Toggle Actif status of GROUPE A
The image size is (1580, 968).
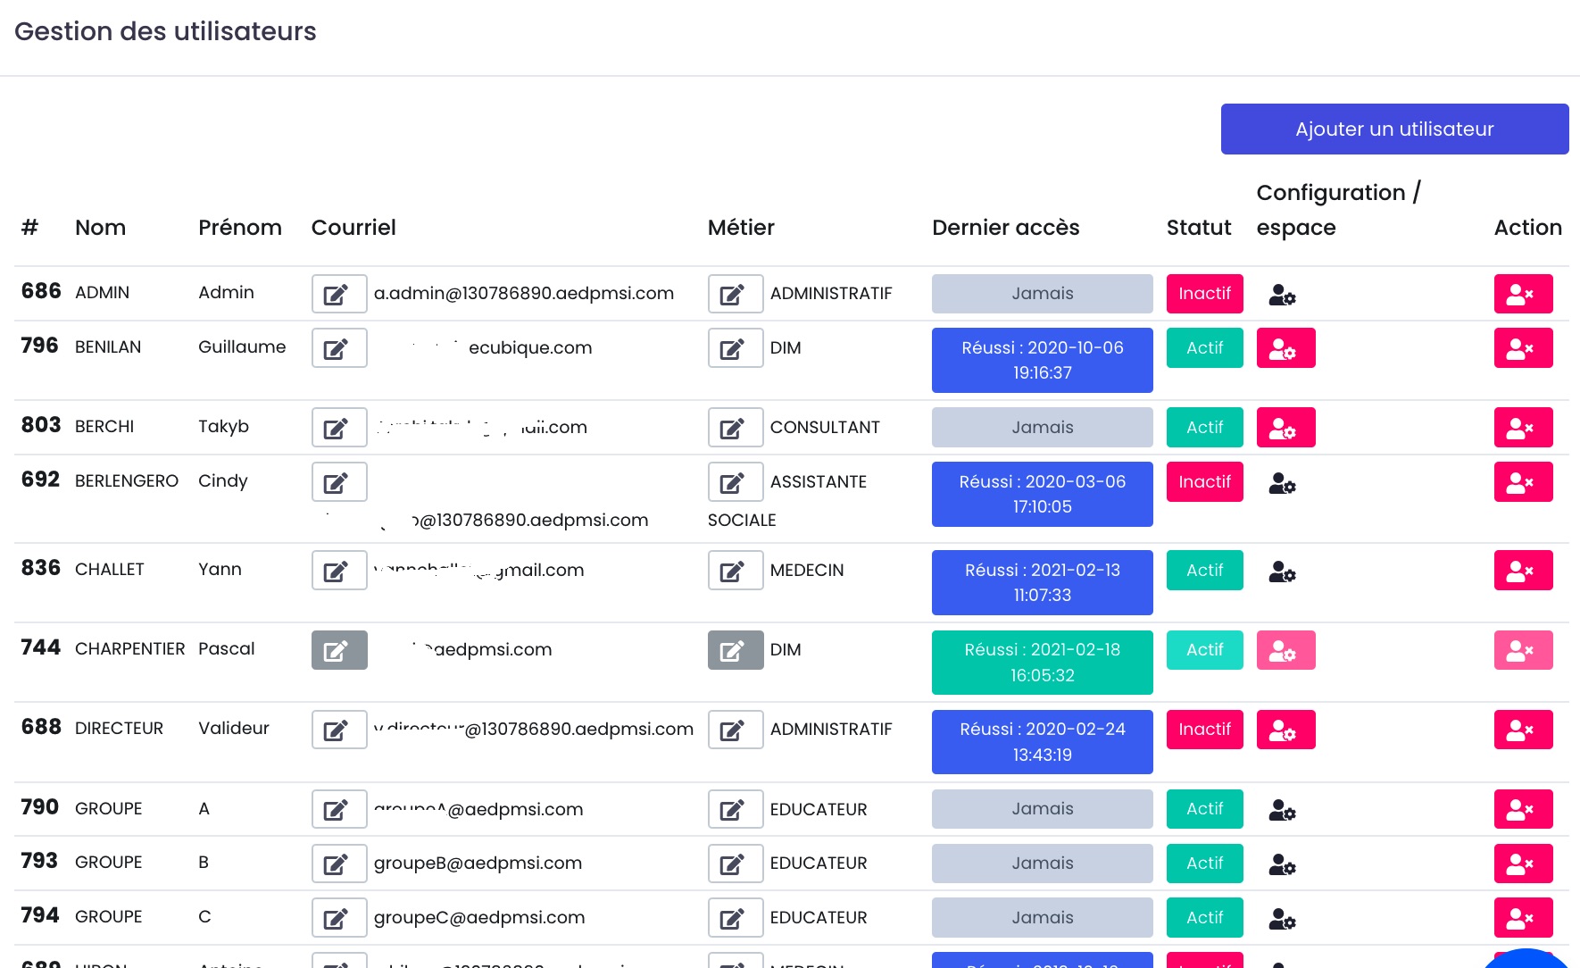[x=1204, y=809]
